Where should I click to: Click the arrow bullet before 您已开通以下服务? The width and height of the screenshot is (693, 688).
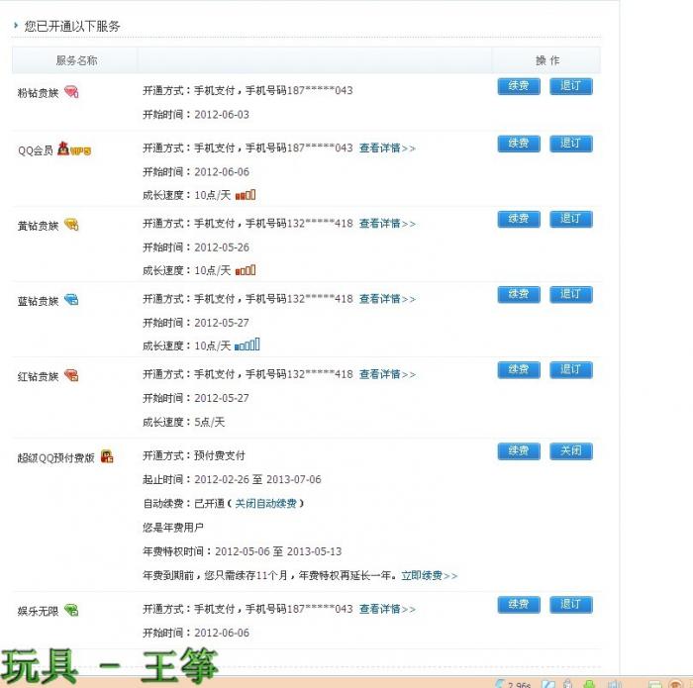coord(17,25)
